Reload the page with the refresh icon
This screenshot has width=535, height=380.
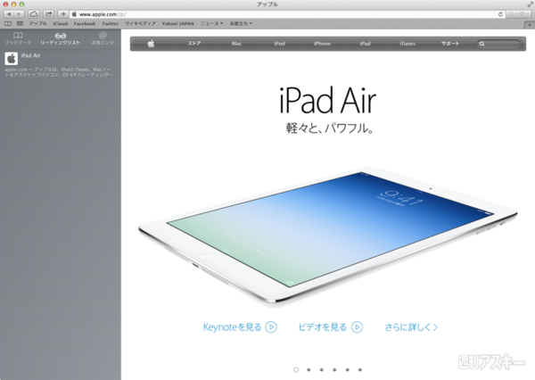pos(500,14)
